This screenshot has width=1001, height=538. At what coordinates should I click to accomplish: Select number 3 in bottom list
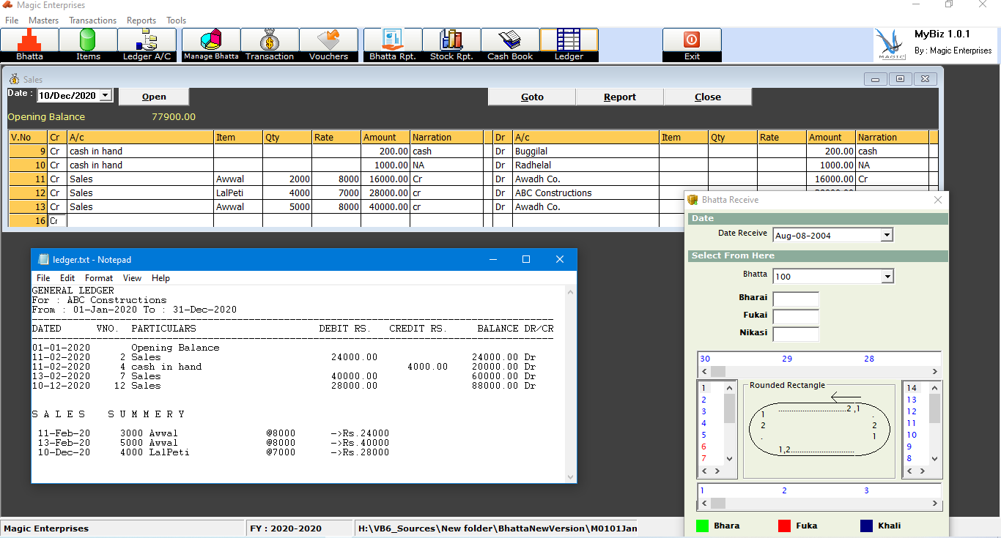tap(866, 490)
